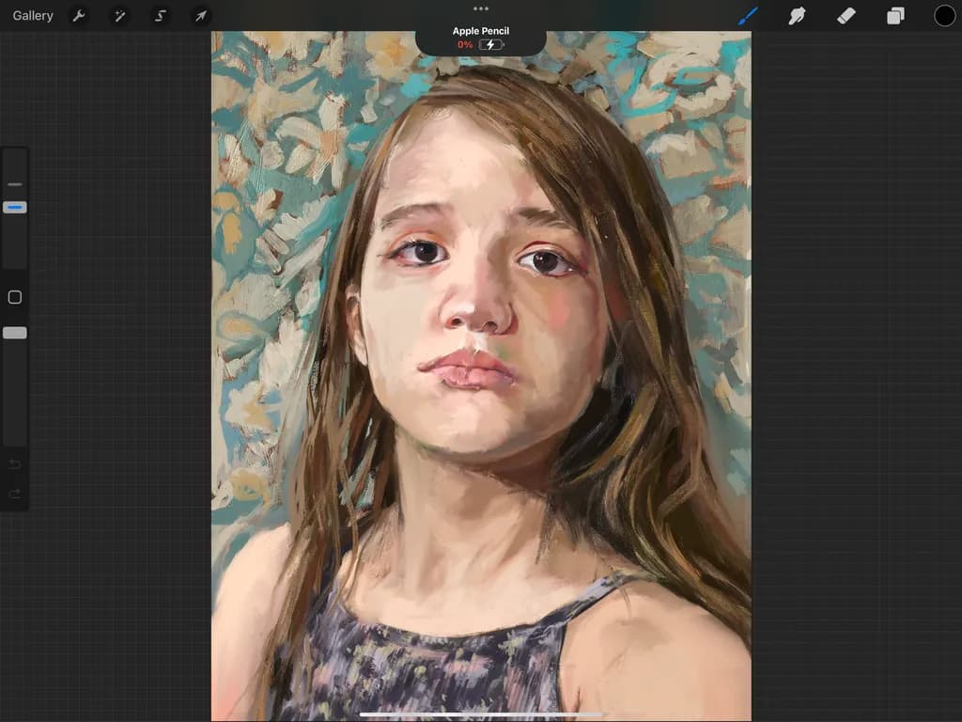This screenshot has width=962, height=722.
Task: Select the Selection S tool
Action: pos(160,15)
